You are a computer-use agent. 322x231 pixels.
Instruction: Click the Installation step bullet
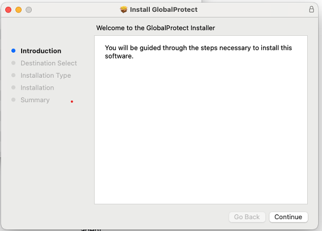tap(14, 87)
